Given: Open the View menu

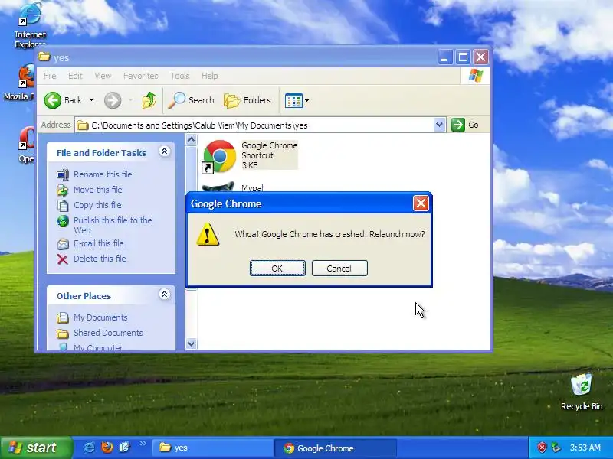Looking at the screenshot, I should click(103, 76).
